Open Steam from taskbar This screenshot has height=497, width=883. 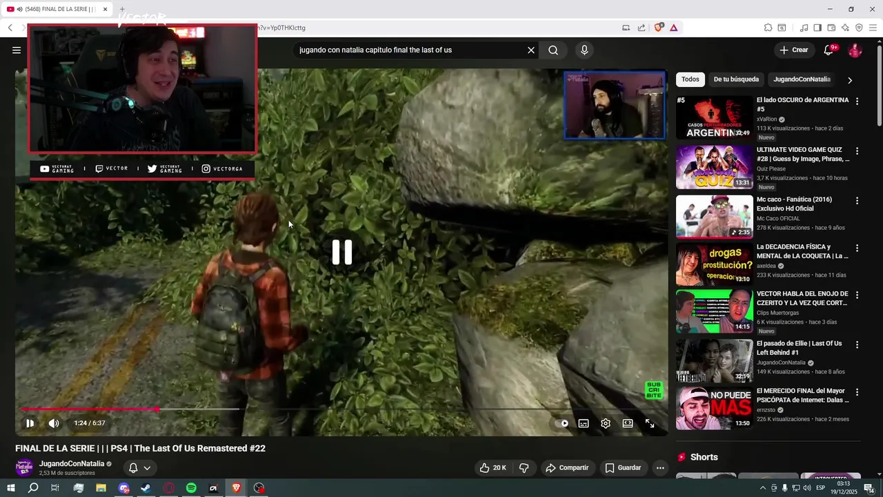tap(146, 488)
